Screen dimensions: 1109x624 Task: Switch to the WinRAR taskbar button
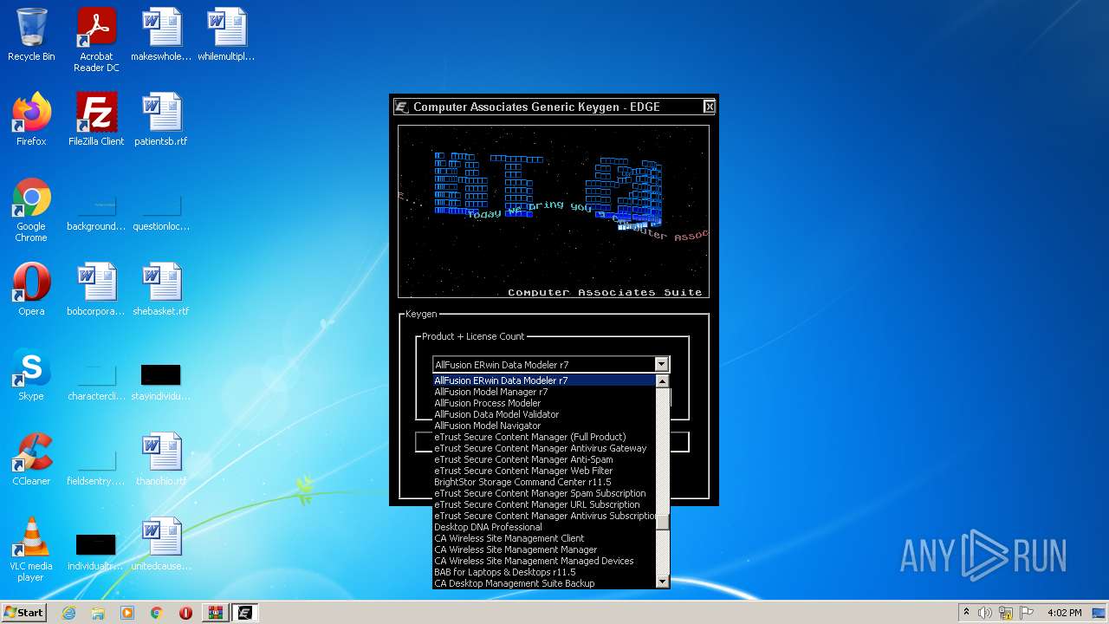coord(215,613)
